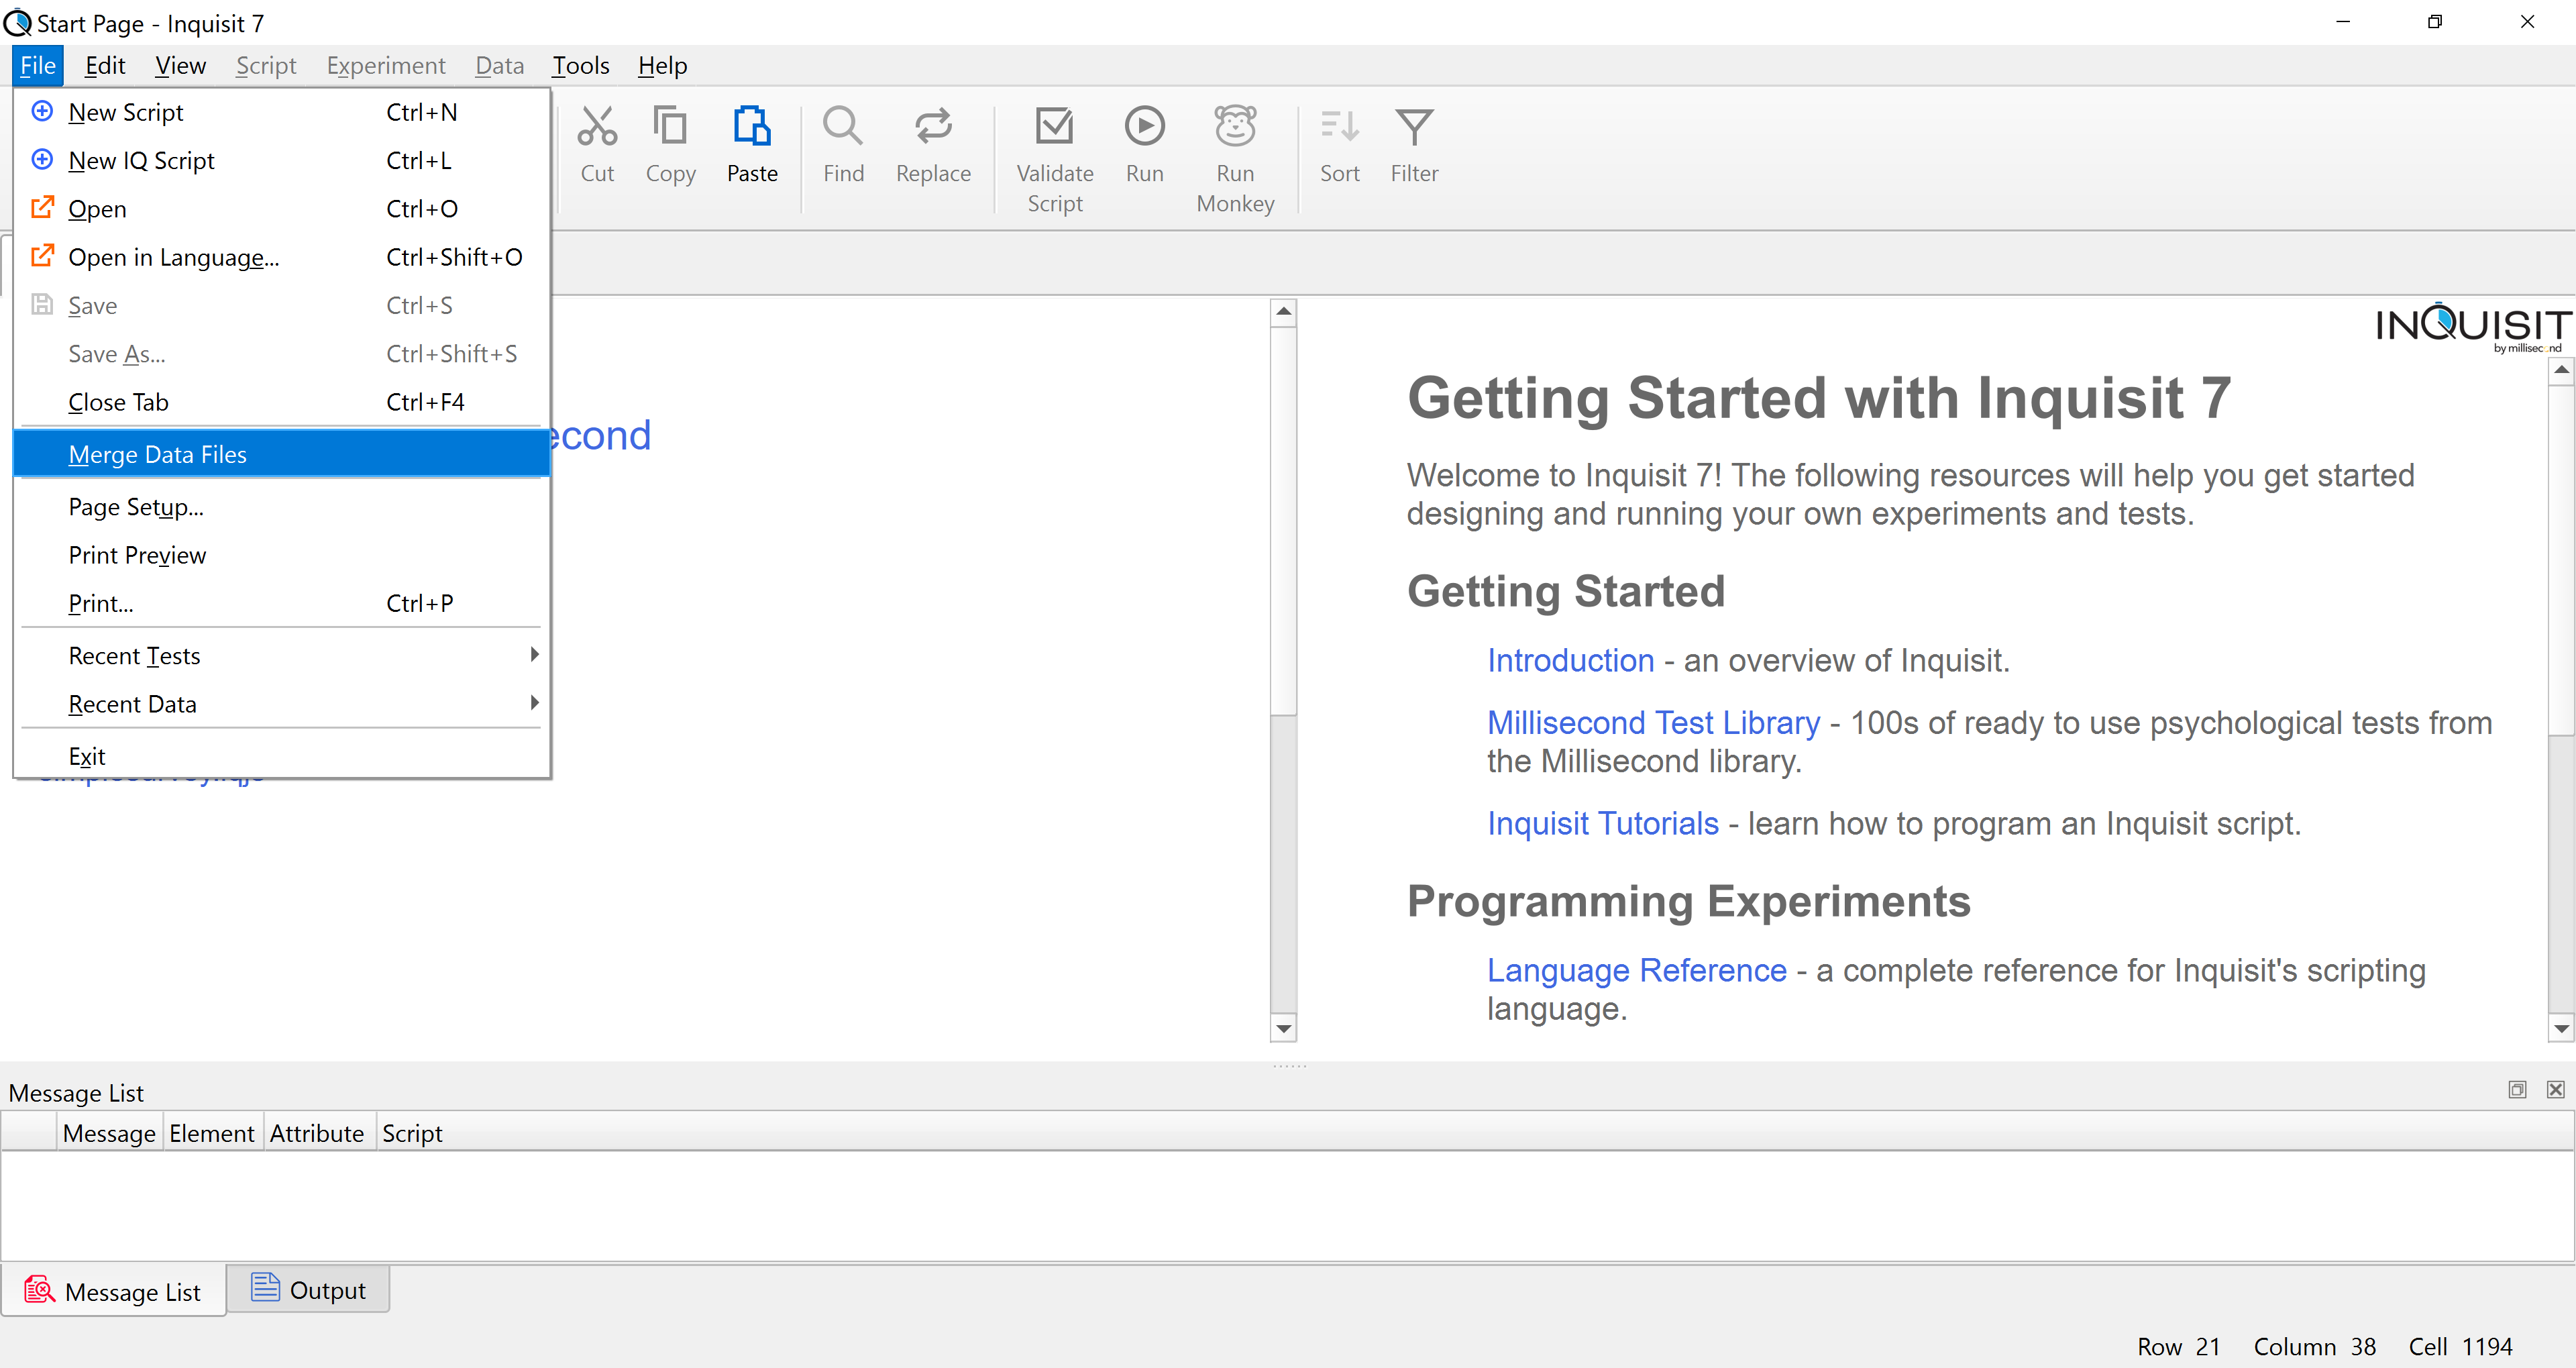Float the Message List panel
Image resolution: width=2576 pixels, height=1368 pixels.
click(x=2517, y=1089)
